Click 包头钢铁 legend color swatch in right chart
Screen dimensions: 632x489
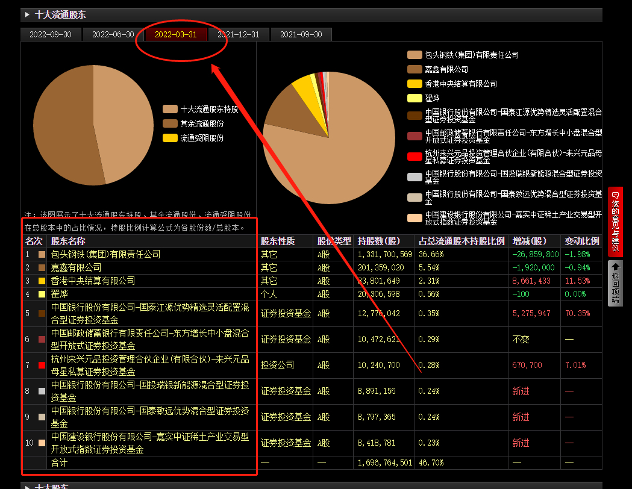pyautogui.click(x=415, y=55)
